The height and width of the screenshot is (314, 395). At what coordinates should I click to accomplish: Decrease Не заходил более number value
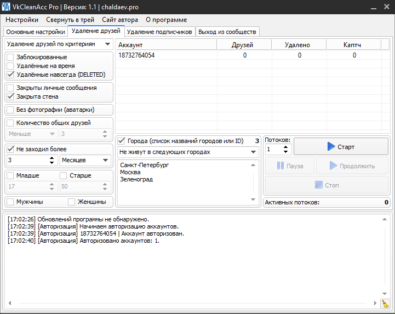coord(51,163)
